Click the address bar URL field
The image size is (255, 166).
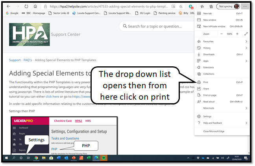pyautogui.click(x=109, y=7)
